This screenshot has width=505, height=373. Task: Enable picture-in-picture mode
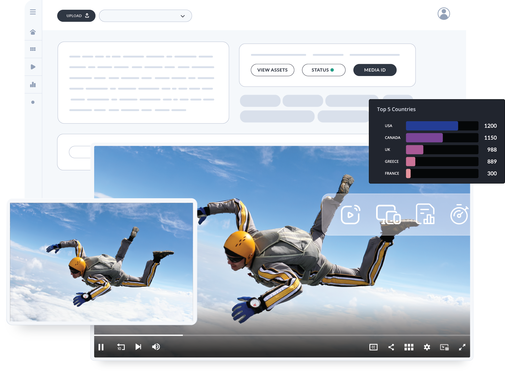[445, 347]
